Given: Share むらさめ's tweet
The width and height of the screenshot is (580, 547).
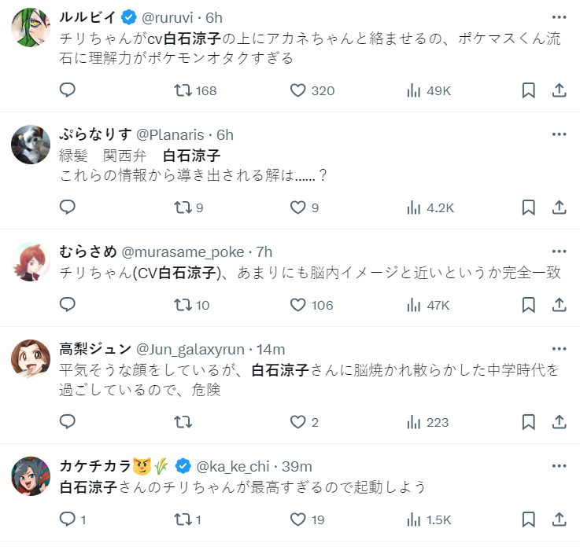Looking at the screenshot, I should click(559, 305).
